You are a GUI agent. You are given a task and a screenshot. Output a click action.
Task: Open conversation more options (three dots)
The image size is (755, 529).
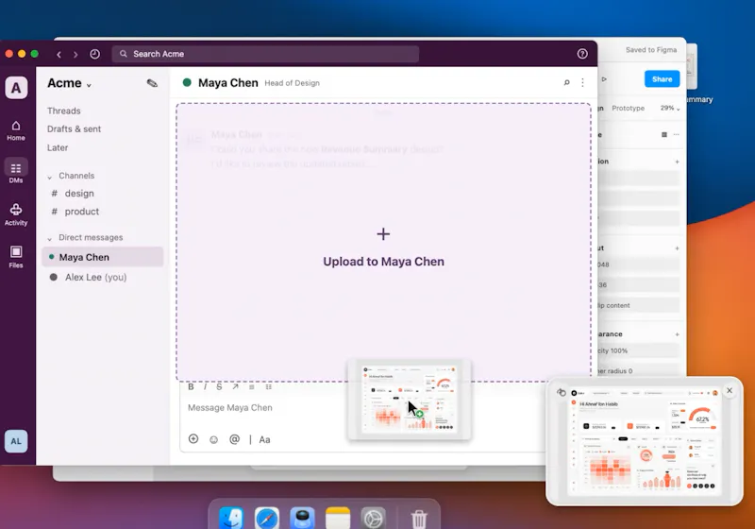[582, 83]
